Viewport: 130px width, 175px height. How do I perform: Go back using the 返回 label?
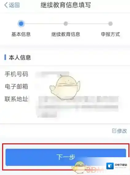coord(14,5)
